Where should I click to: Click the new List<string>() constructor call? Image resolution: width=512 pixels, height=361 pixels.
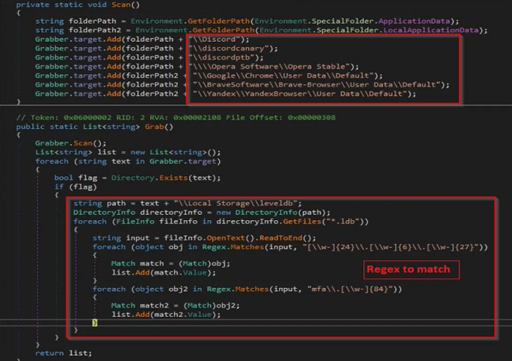pos(176,153)
